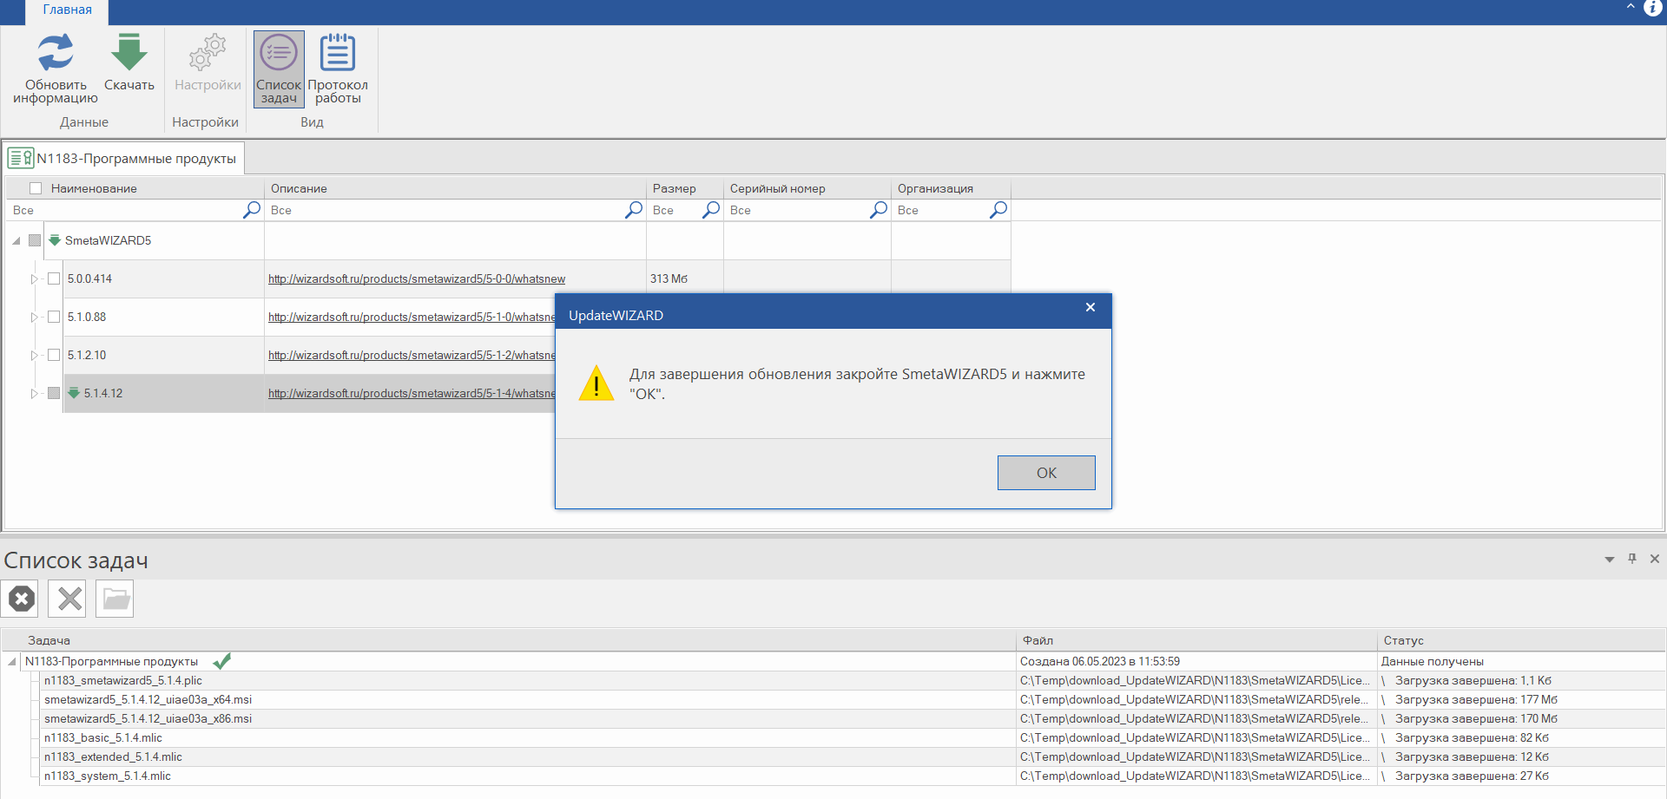Screen dimensions: 1667x799
Task: Click the delete task X icon
Action: pyautogui.click(x=68, y=599)
